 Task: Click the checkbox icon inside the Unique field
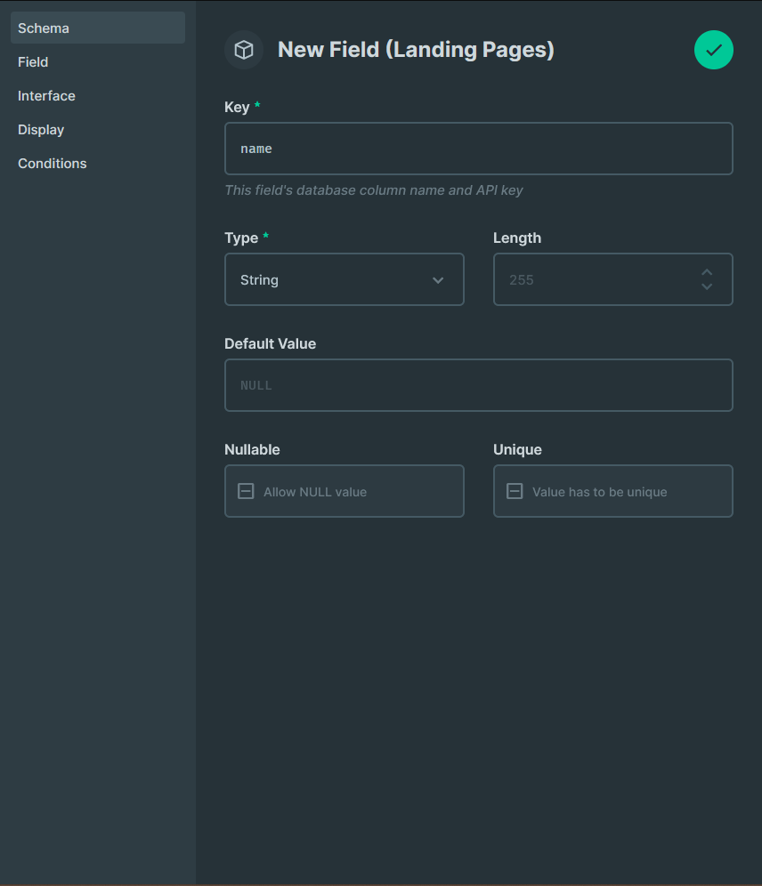(x=514, y=490)
